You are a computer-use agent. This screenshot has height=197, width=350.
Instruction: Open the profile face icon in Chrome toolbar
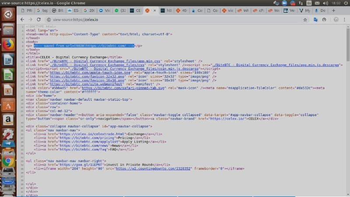pyautogui.click(x=336, y=20)
